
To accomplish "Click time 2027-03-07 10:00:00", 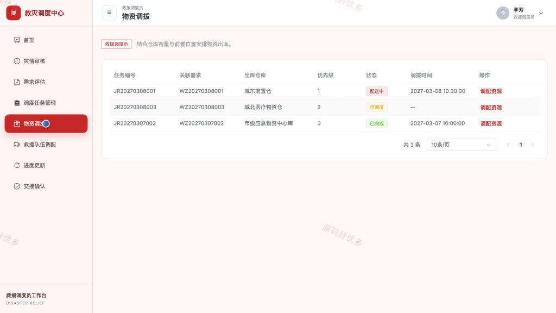I will (438, 123).
